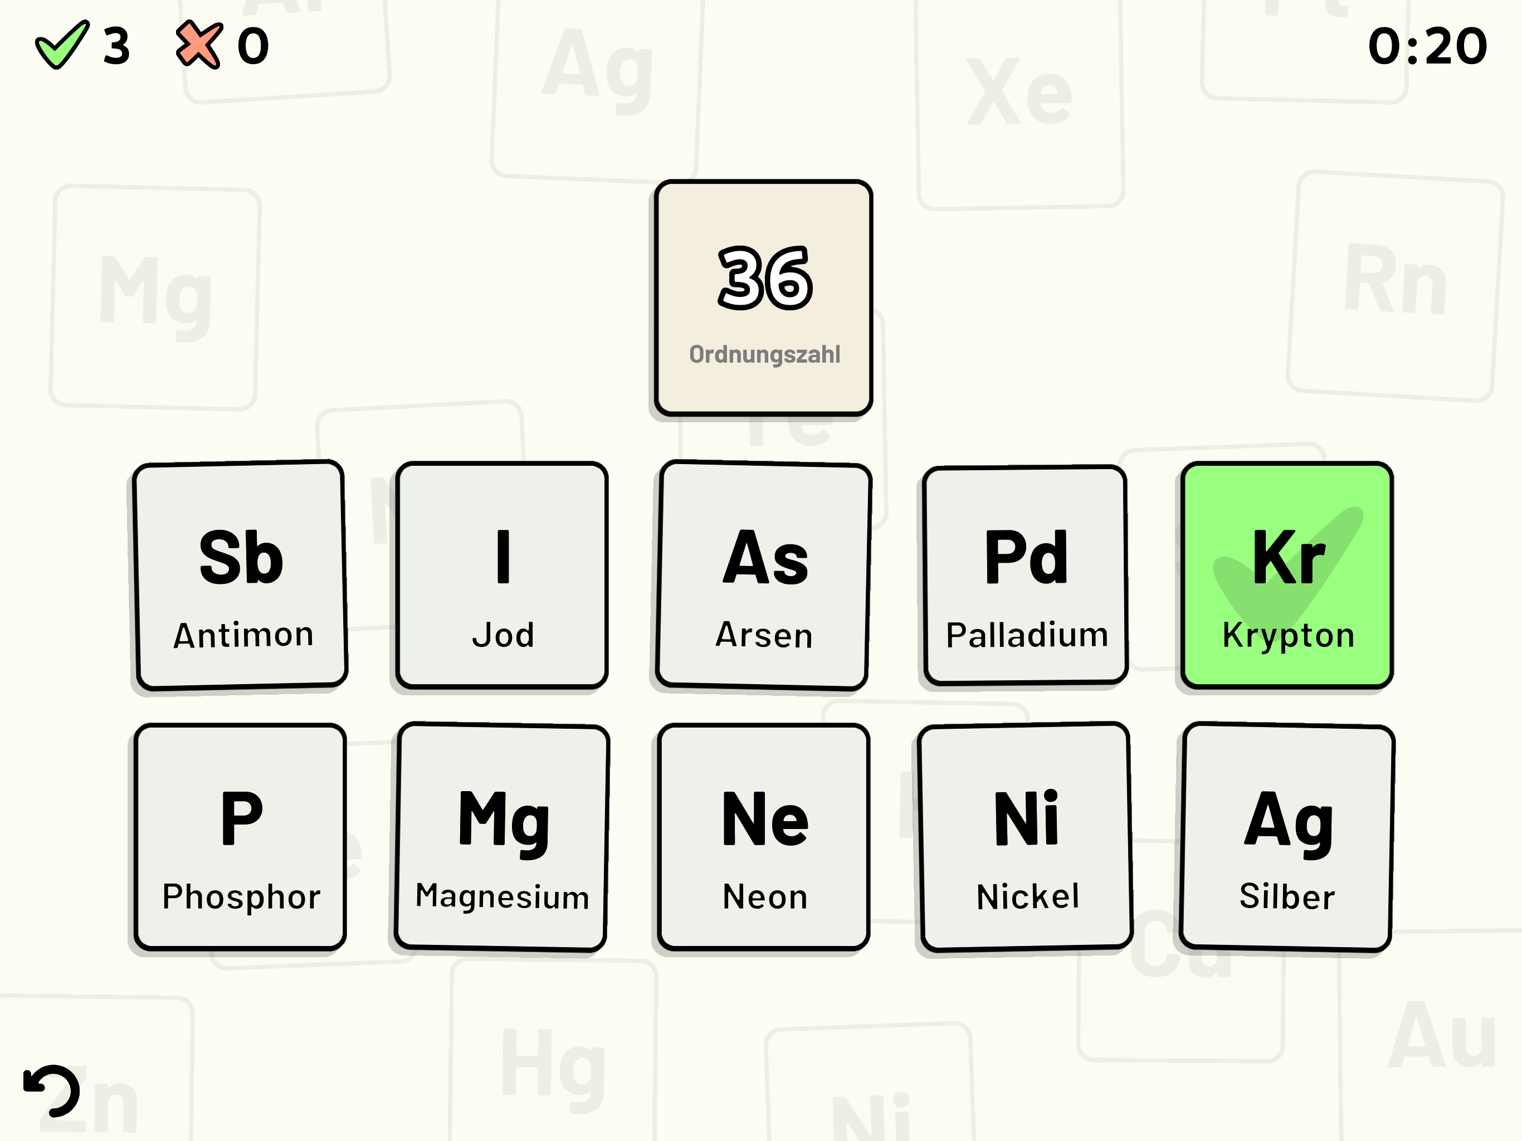Screen dimensions: 1522x1141
Task: Click the green Kr Krypton tile
Action: 1287,574
